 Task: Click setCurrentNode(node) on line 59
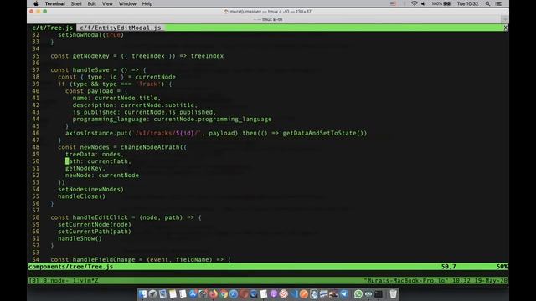pos(95,225)
